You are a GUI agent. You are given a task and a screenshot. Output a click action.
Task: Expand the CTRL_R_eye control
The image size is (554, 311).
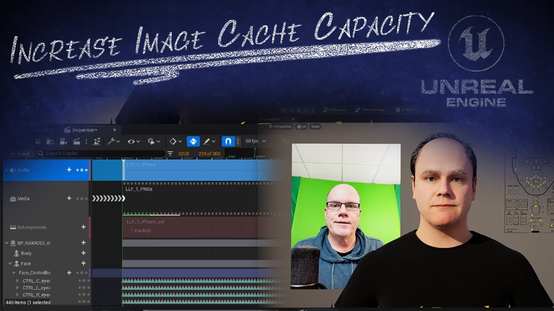(x=18, y=295)
